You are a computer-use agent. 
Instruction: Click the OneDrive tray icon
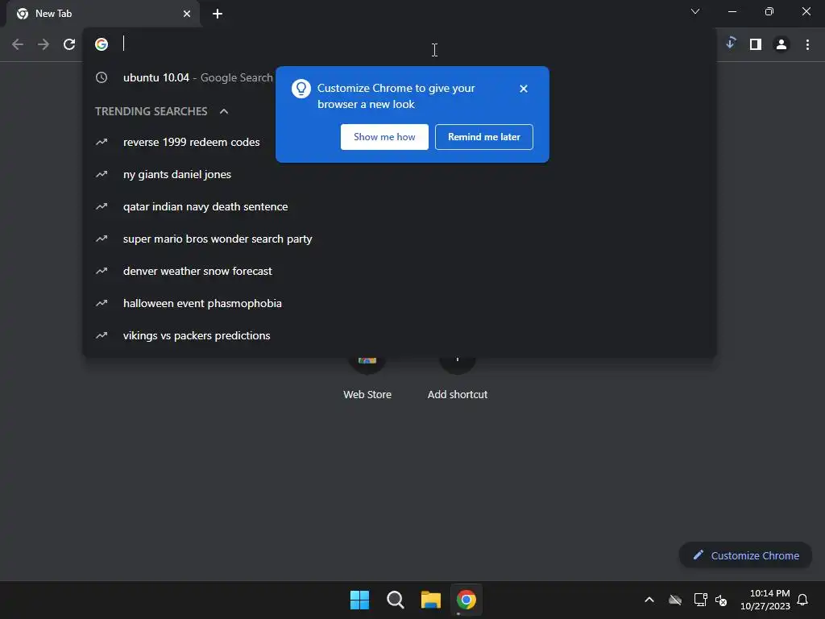click(x=675, y=600)
